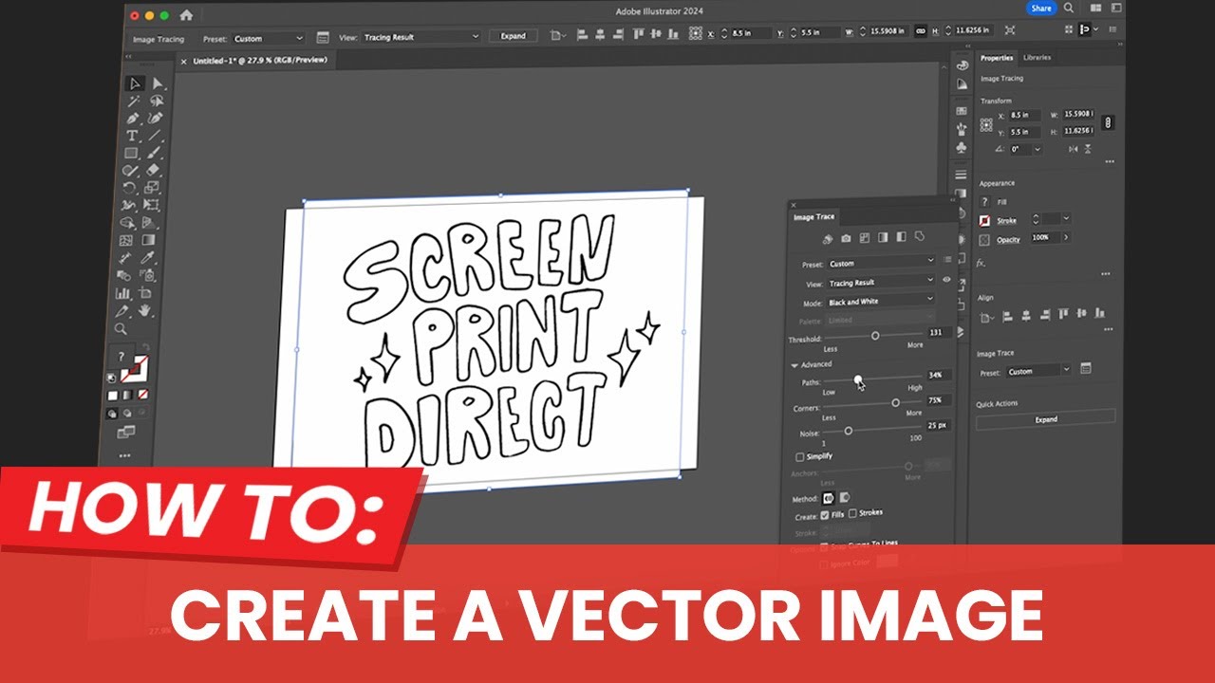The height and width of the screenshot is (683, 1215).
Task: Open Image Tracing panel icon in Control bar
Action: (x=323, y=37)
